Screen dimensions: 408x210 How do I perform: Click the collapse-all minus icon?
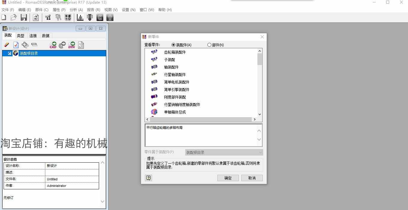(x=34, y=45)
